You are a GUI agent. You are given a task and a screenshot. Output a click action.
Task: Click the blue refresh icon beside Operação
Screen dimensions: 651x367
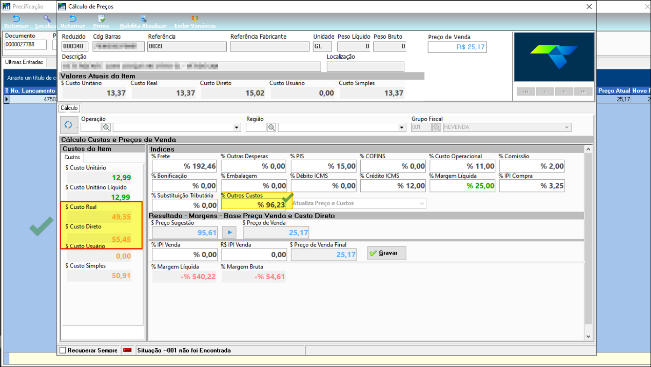69,125
